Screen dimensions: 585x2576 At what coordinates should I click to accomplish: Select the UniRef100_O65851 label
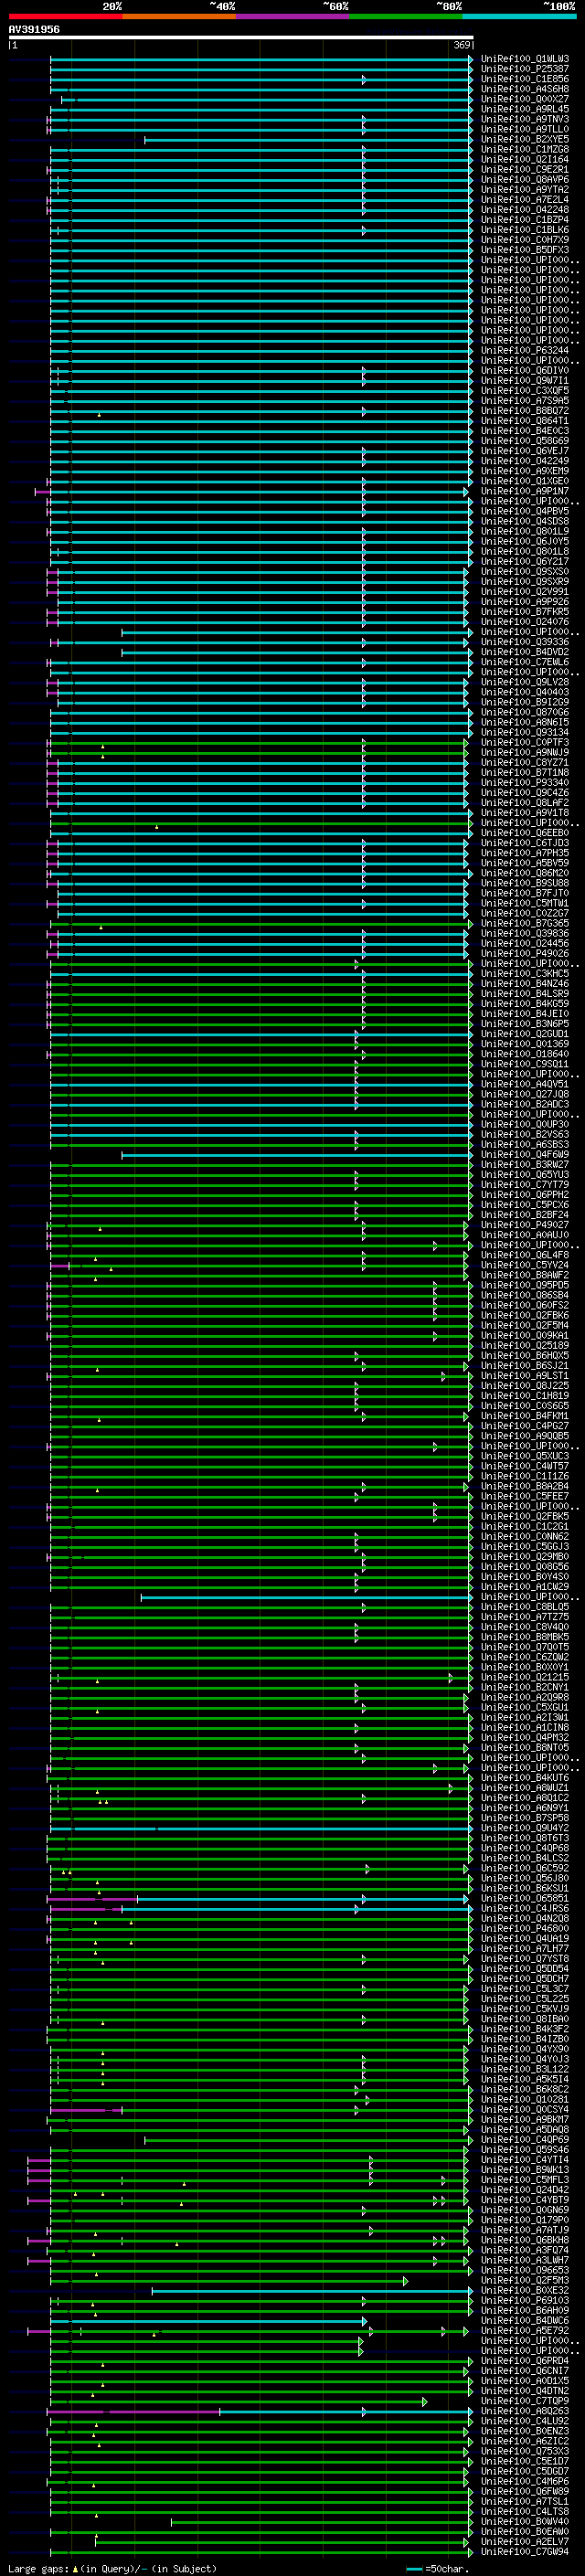525,1898
